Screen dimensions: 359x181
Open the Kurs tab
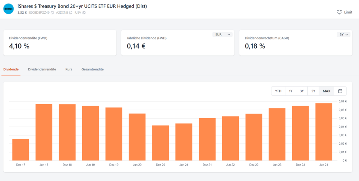[69, 69]
